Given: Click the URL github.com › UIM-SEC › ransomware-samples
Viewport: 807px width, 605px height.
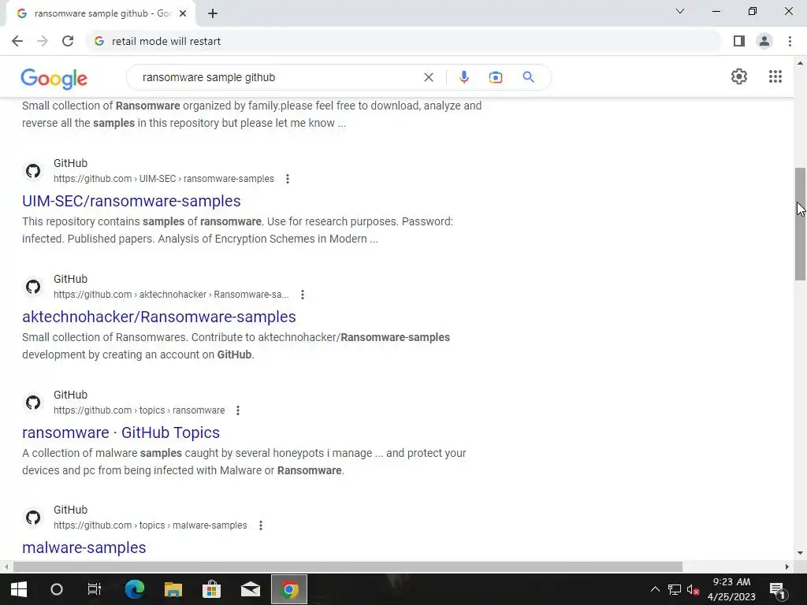Looking at the screenshot, I should [164, 179].
